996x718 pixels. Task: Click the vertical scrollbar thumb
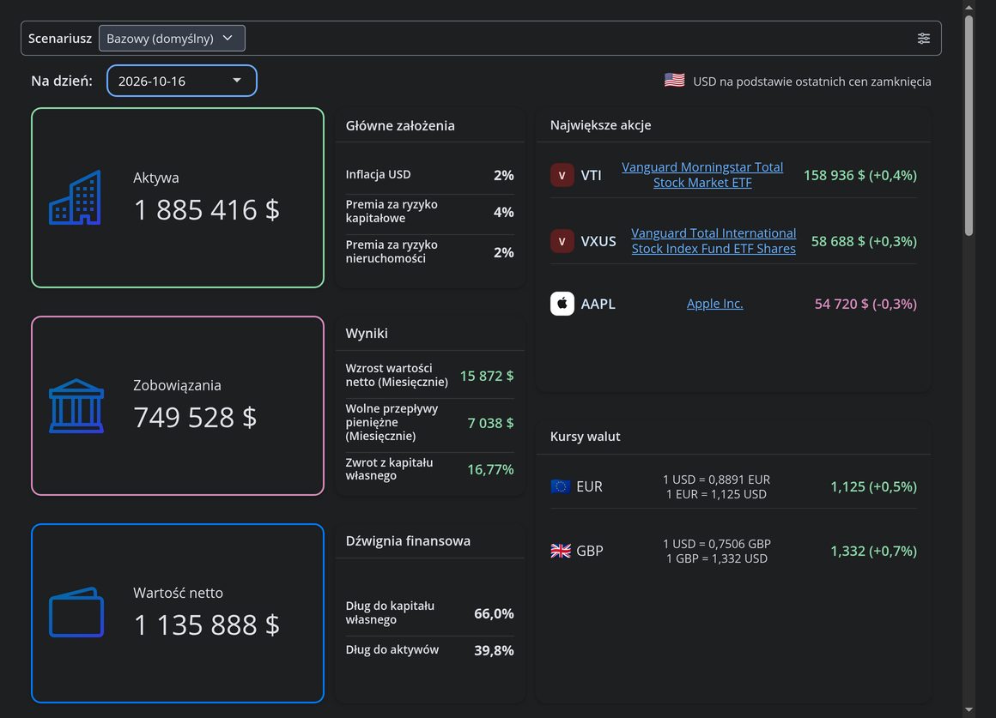click(x=969, y=126)
